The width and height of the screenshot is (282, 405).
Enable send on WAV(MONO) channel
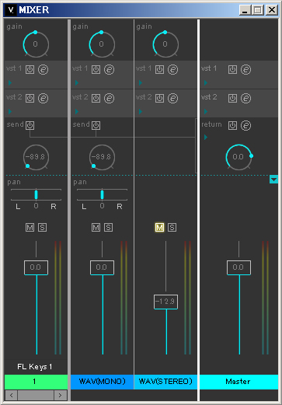96,125
